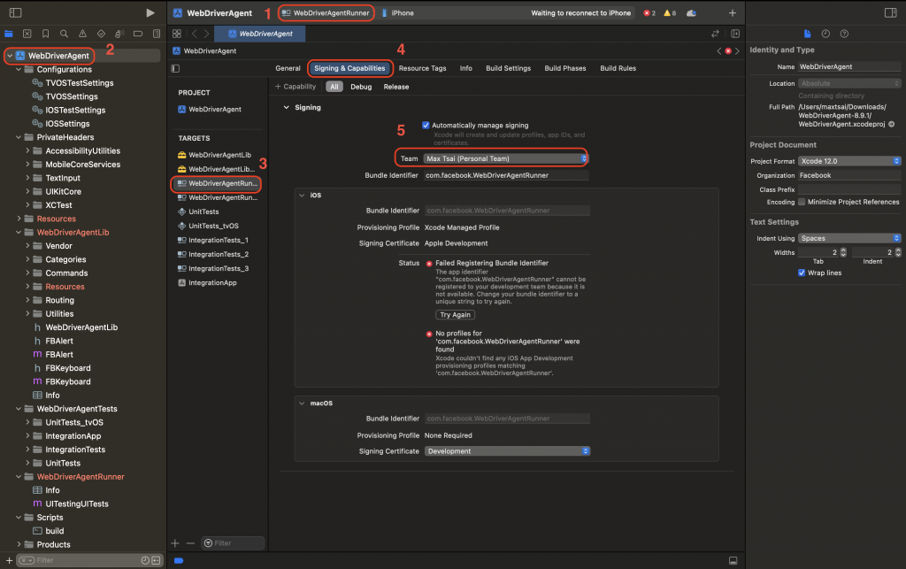Select the IntegrationApp target
Screen dimensions: 906x569
212,282
